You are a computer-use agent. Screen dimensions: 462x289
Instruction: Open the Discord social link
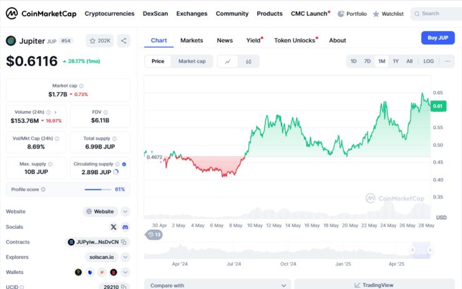125,227
